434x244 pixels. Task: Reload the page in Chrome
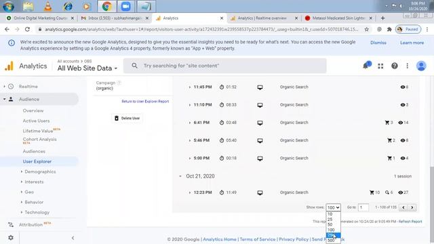[x=27, y=29]
